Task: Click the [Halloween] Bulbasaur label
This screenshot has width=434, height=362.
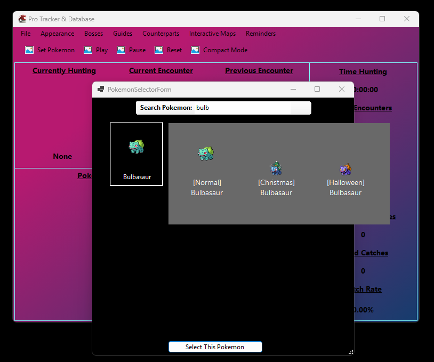Action: [345, 188]
